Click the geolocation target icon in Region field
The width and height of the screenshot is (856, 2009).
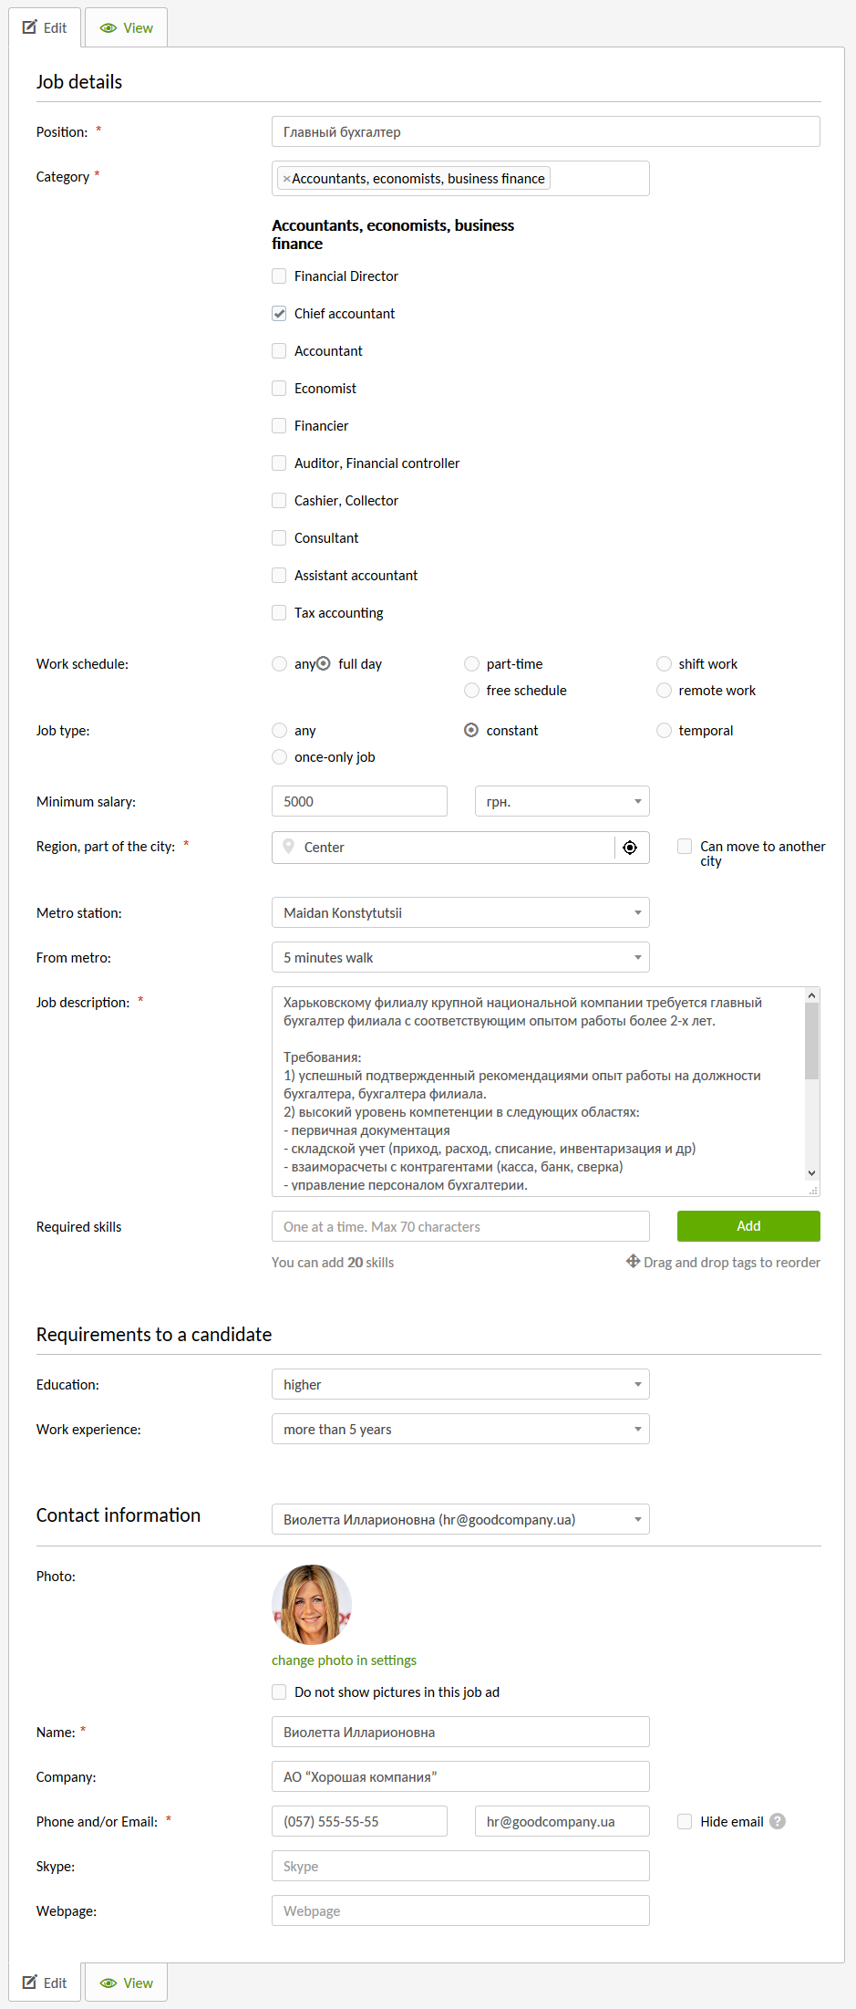click(630, 848)
